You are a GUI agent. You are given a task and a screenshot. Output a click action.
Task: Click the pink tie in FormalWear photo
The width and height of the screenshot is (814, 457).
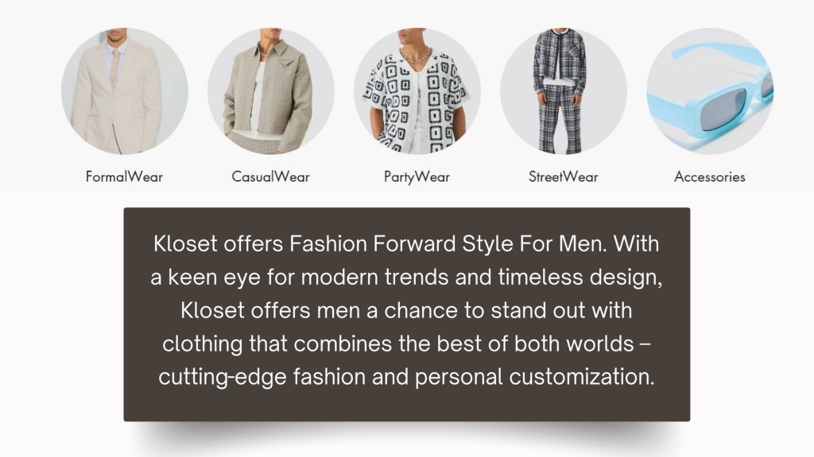point(114,68)
